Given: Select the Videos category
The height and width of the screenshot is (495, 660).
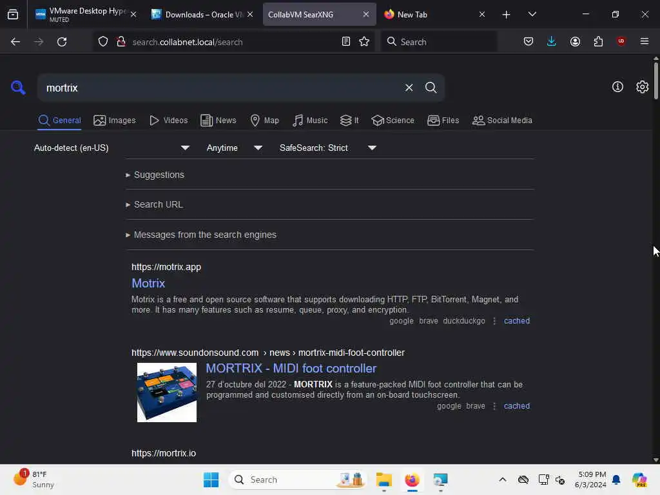Looking at the screenshot, I should click(168, 121).
